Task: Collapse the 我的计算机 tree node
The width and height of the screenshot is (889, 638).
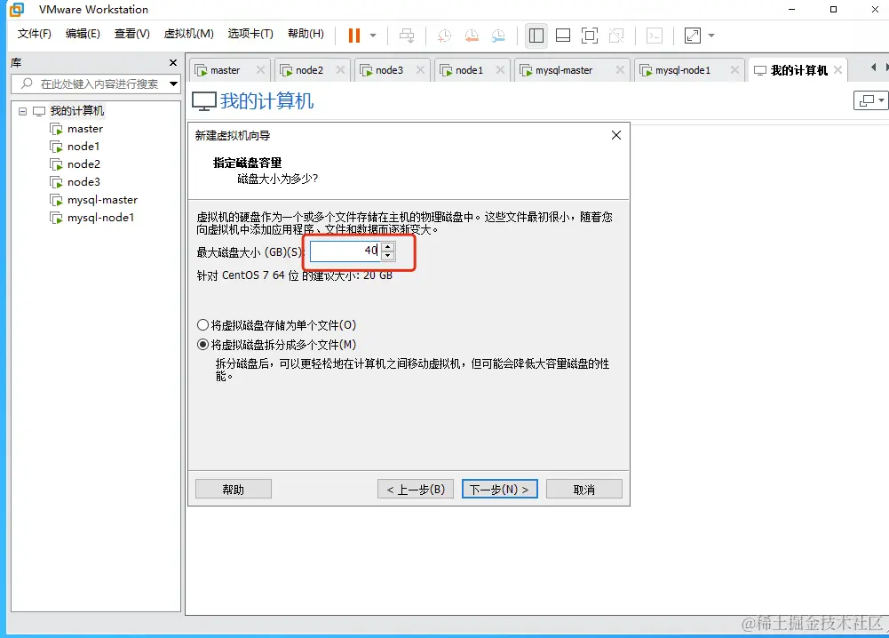Action: [23, 111]
